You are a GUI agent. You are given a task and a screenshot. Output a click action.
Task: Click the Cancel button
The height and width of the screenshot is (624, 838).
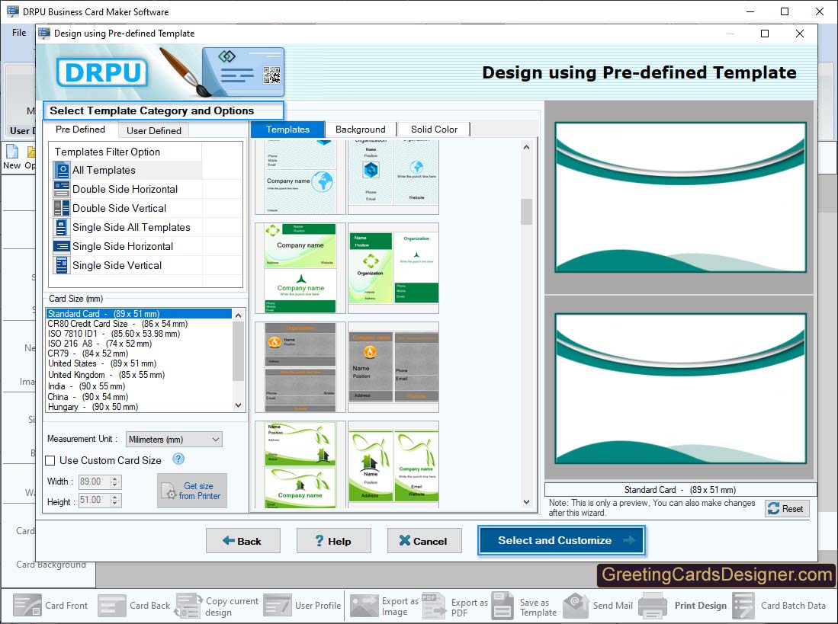425,541
